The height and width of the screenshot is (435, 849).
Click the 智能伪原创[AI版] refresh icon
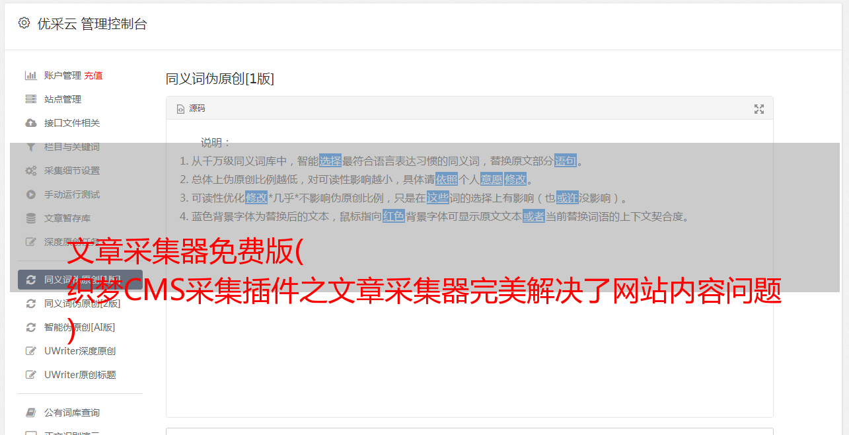[30, 327]
